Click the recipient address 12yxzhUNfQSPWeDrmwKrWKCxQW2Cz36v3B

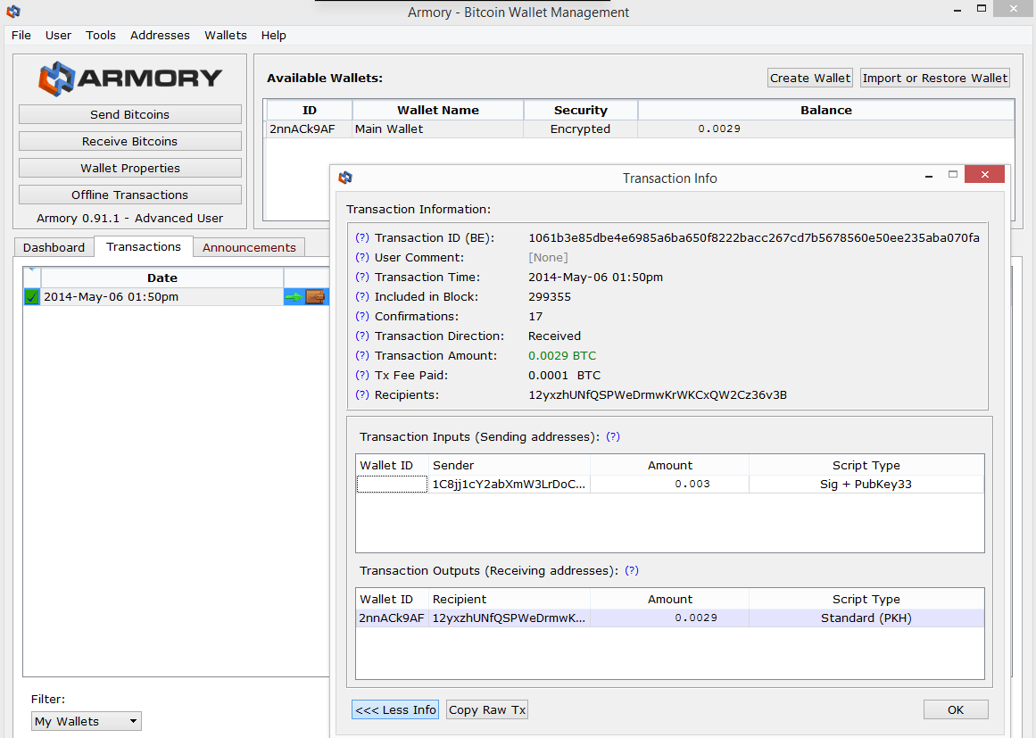tap(658, 395)
